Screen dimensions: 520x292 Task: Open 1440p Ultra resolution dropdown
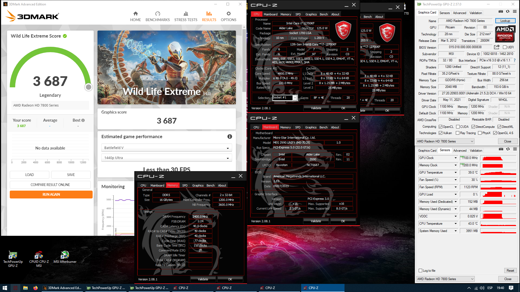[167, 158]
